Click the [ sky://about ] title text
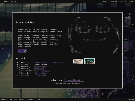The image size is (135, 101). pyautogui.click(x=10, y=1)
